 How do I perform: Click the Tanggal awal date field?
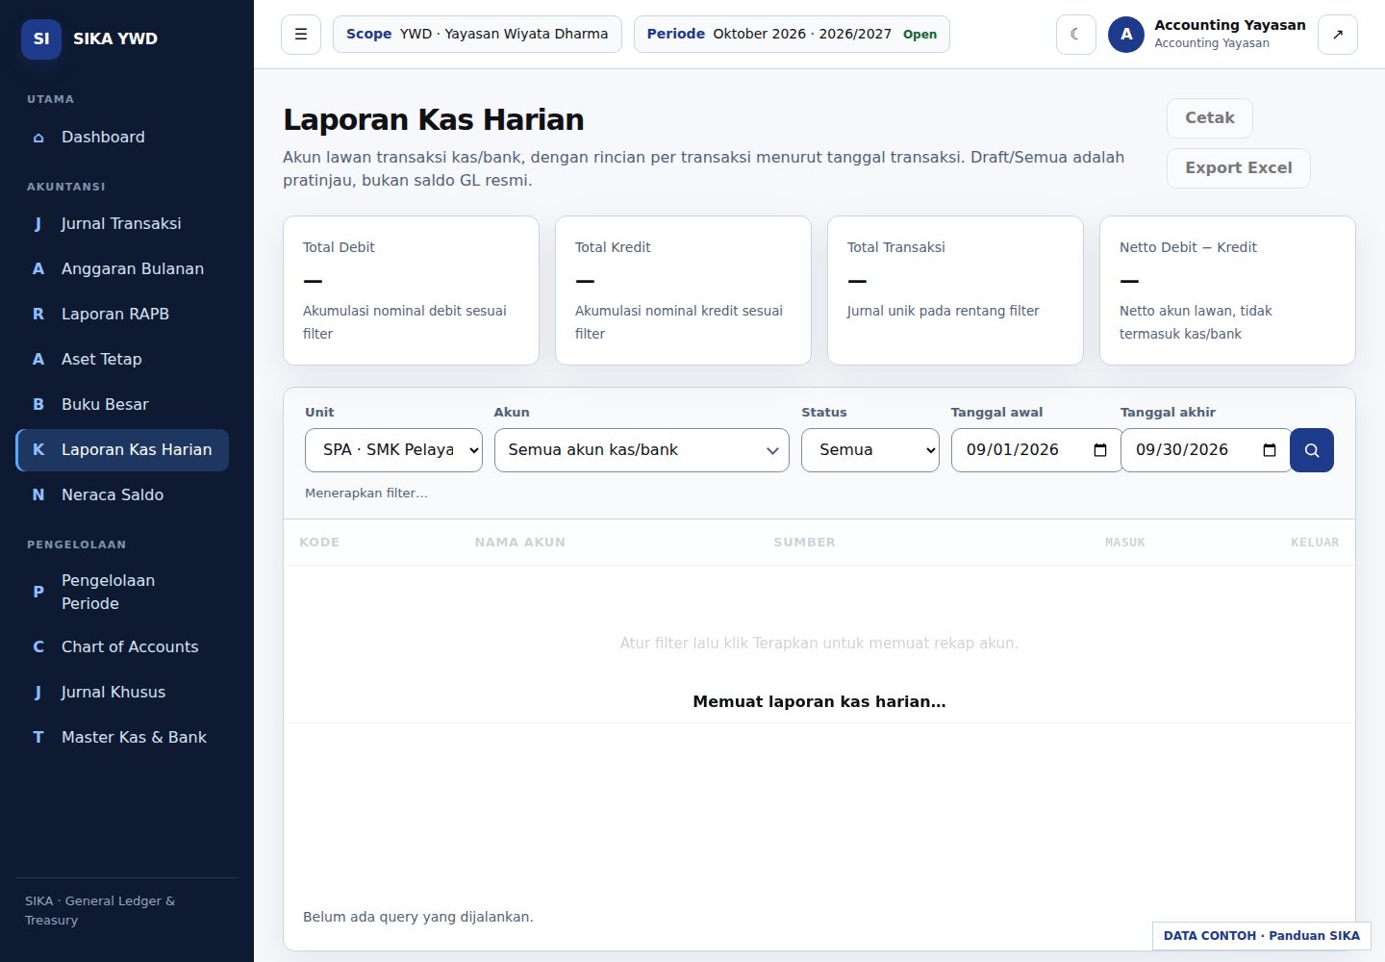(1037, 450)
